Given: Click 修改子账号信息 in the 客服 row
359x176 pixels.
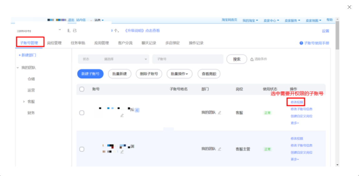Looking at the screenshot, I should 301,109.
